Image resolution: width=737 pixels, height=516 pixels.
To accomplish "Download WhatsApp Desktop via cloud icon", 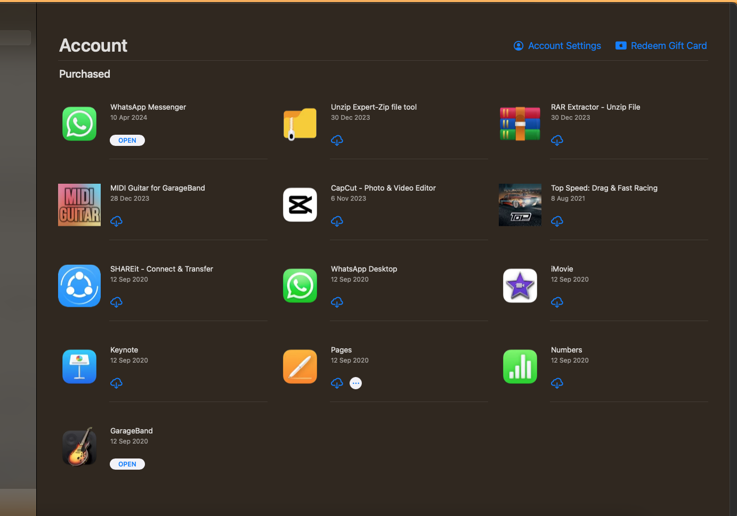I will pyautogui.click(x=337, y=302).
